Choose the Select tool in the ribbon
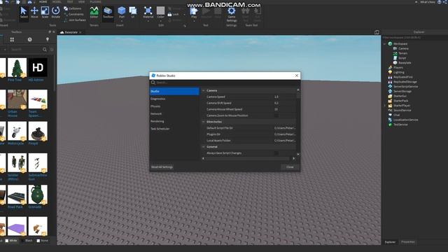Screen dimensions: 448x252 (24, 13)
